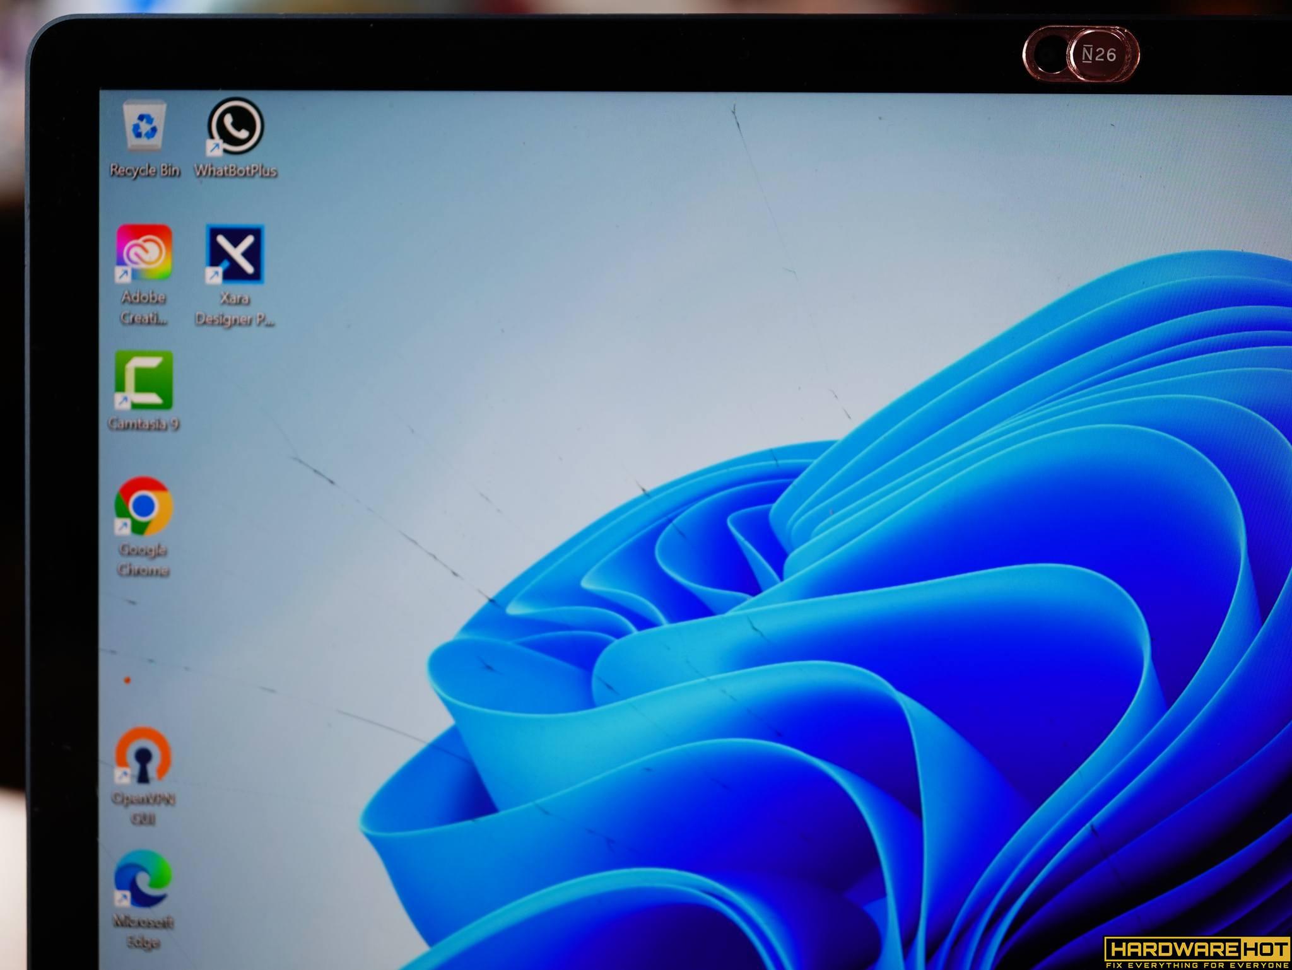This screenshot has height=970, width=1292.
Task: Click the shortcut arrow overlay on WhatBotPlus
Action: click(214, 148)
